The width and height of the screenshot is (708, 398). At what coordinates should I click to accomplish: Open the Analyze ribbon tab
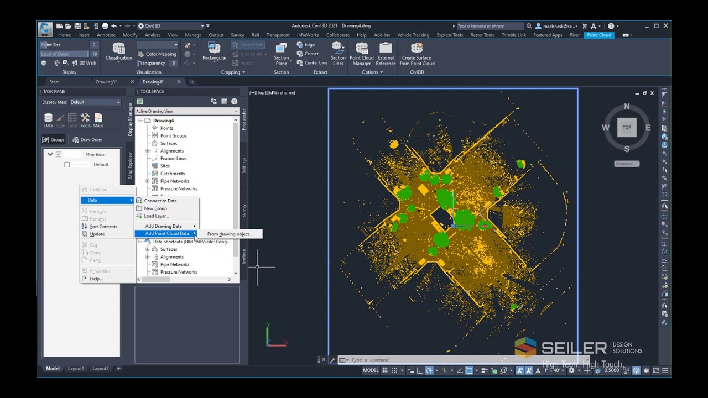153,35
